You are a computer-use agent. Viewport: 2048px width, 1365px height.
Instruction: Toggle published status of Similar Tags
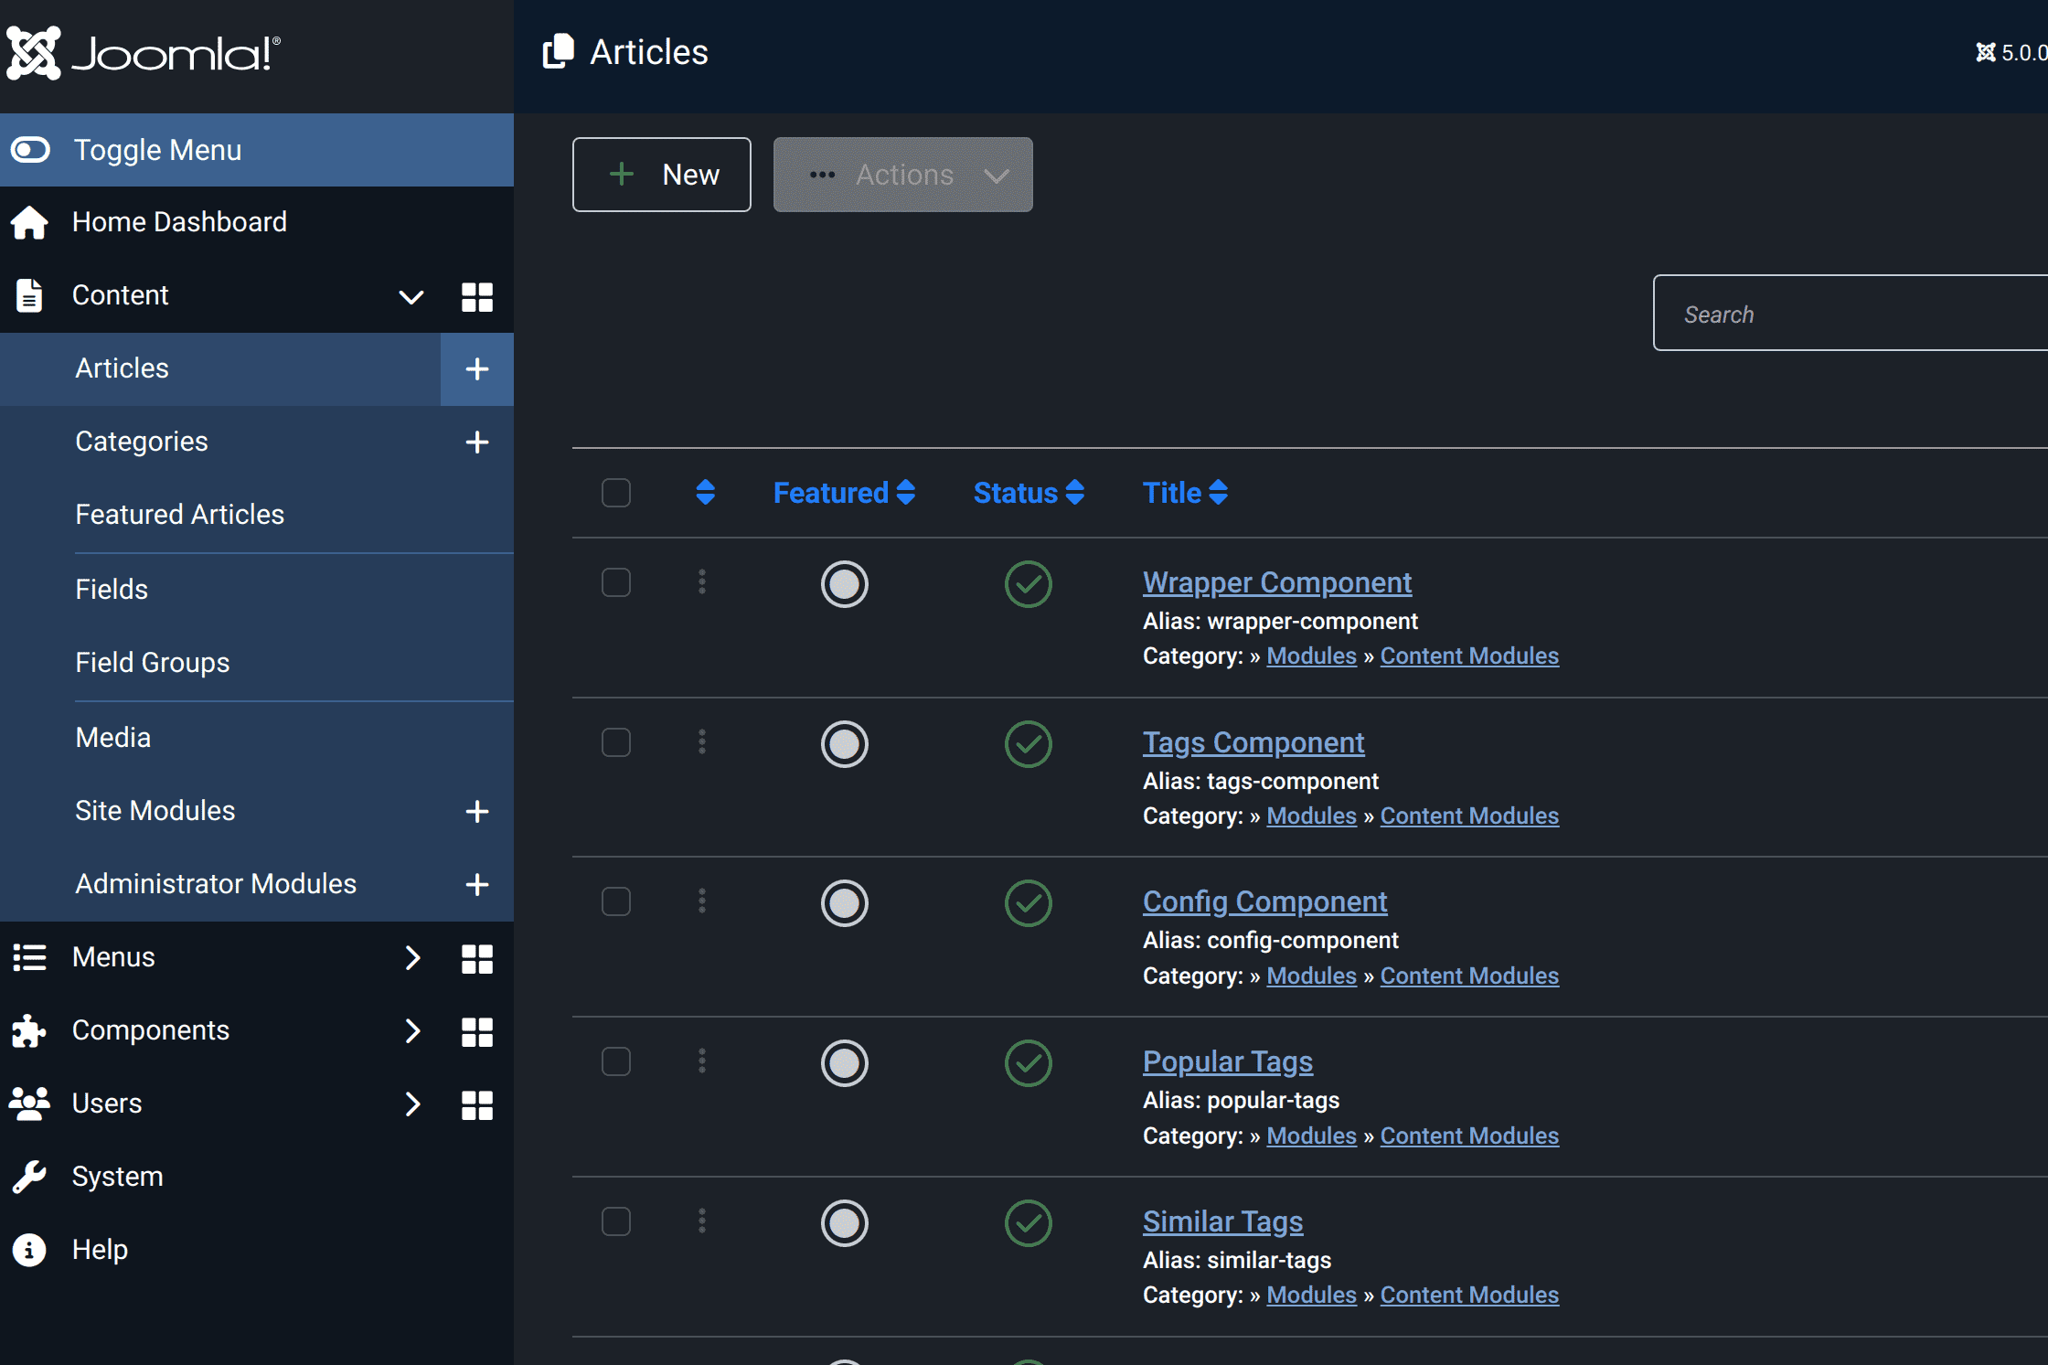click(1029, 1223)
